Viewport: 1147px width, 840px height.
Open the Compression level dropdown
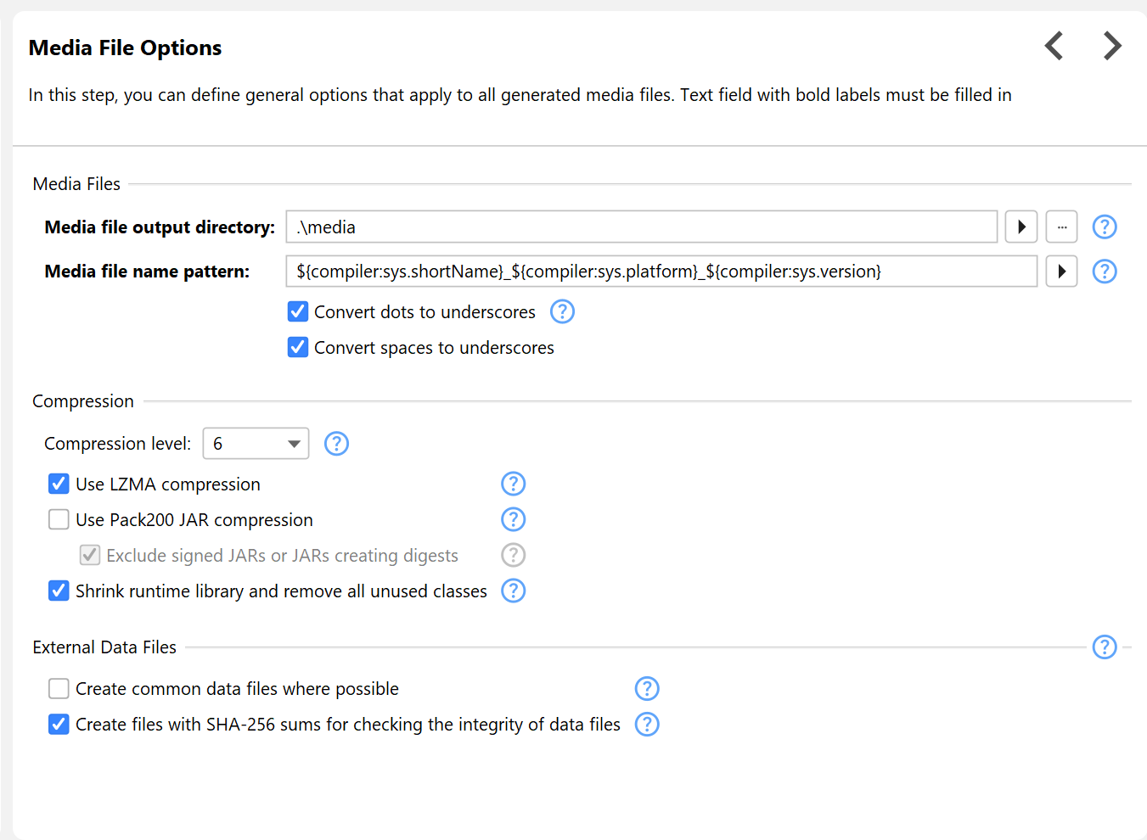point(256,444)
